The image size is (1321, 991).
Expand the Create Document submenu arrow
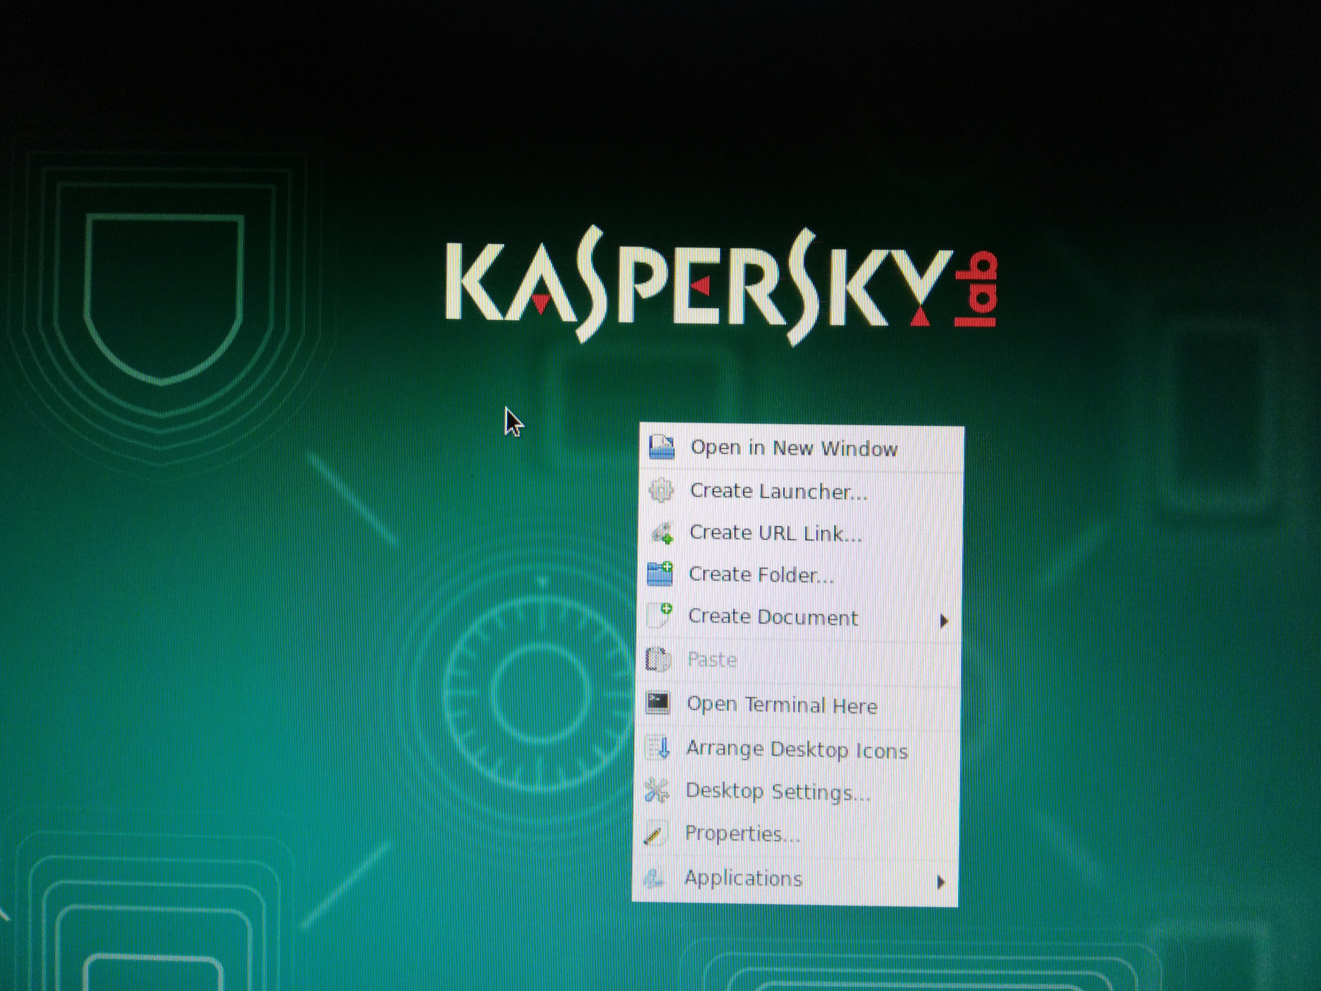(943, 621)
